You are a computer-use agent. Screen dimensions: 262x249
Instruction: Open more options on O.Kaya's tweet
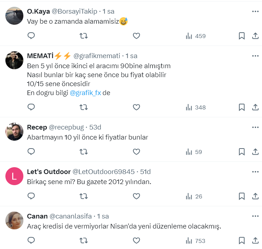pos(255,11)
